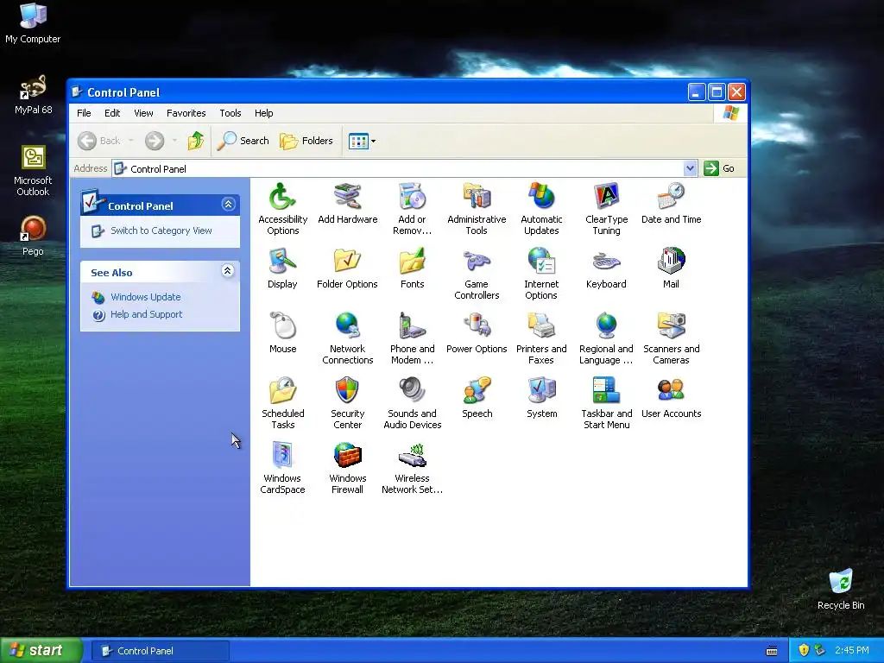Select the Microsoft Outlook desktop icon
Viewport: 884px width, 663px height.
point(33,171)
